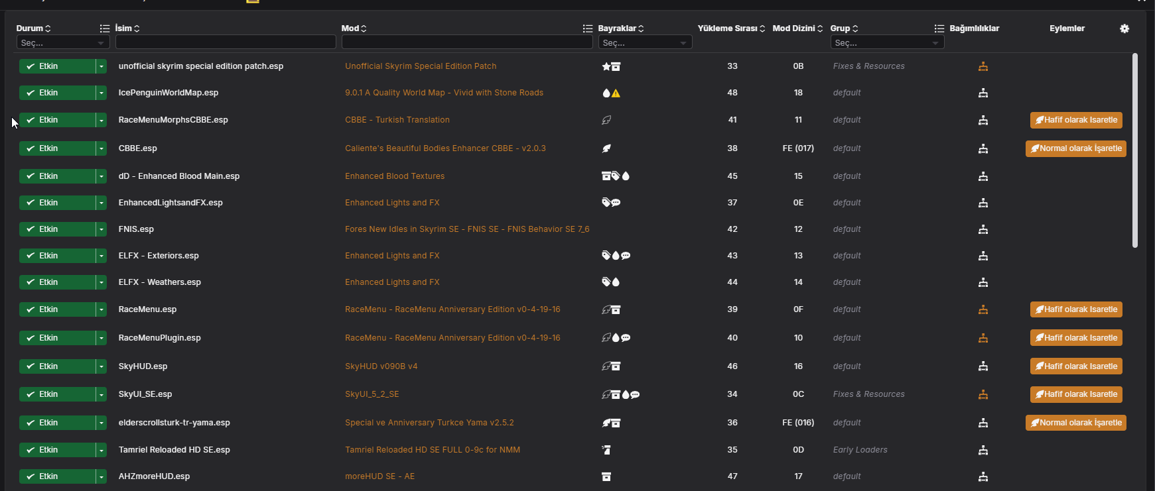Click dependency icon for ELFX - Exteriors.esp
Image resolution: width=1155 pixels, height=491 pixels.
(x=983, y=256)
